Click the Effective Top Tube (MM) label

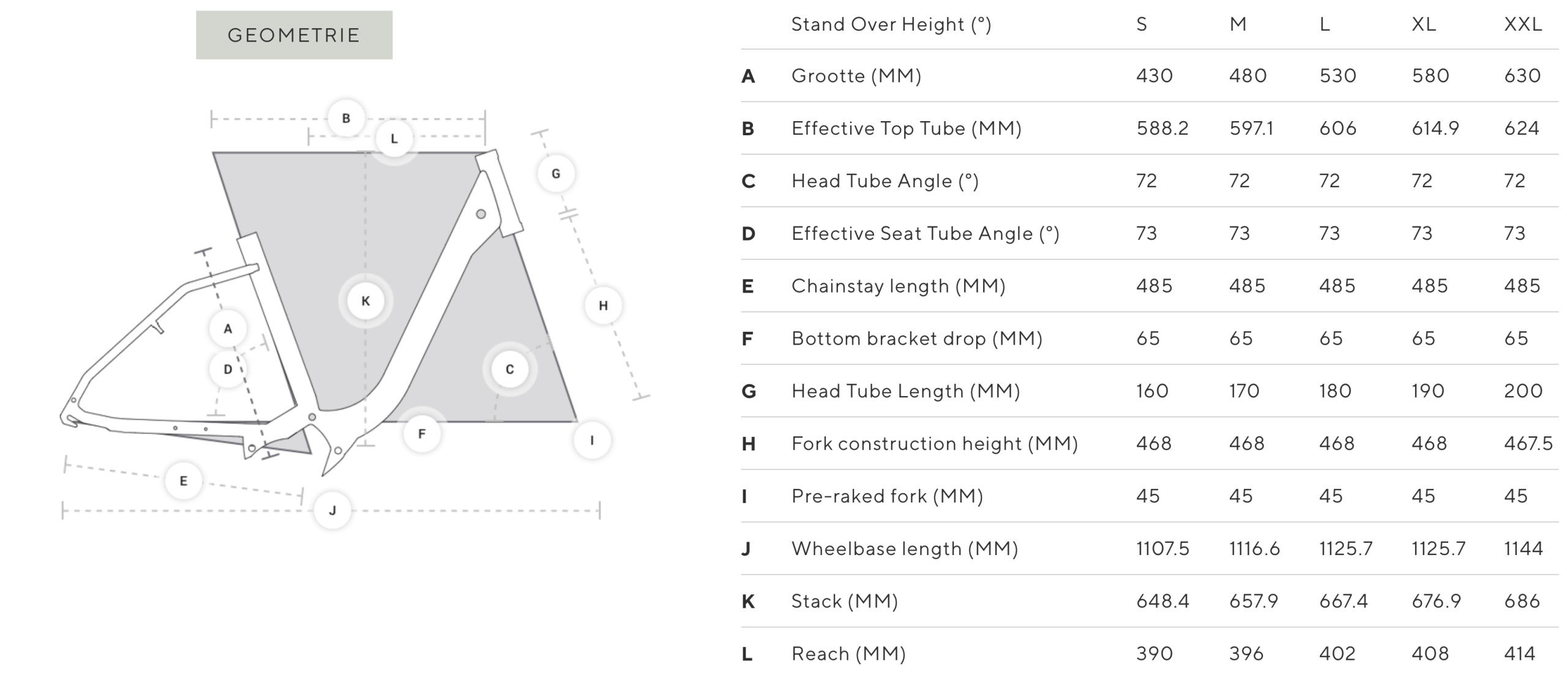(906, 129)
